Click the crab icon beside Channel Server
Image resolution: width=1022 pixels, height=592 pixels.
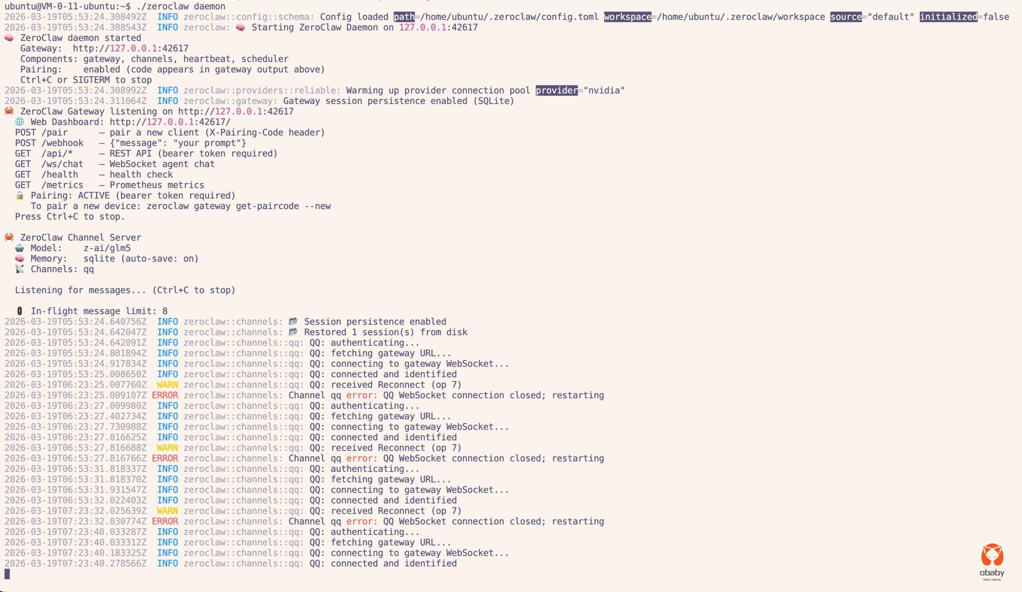click(x=9, y=237)
